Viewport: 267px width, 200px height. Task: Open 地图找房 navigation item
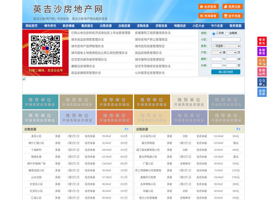click(x=180, y=26)
